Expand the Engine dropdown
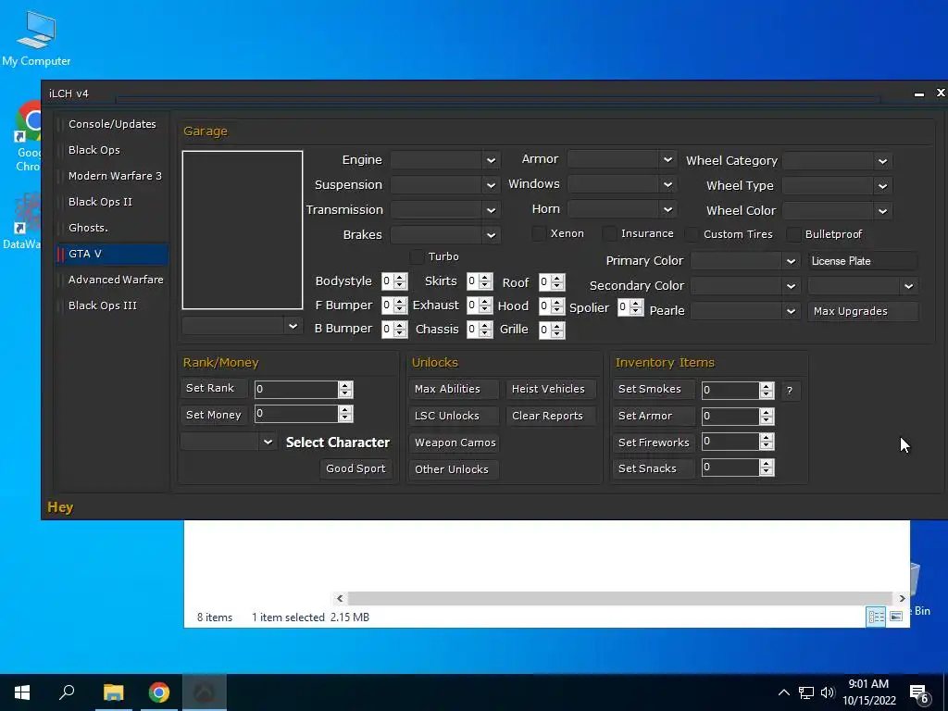The height and width of the screenshot is (711, 948). point(445,160)
